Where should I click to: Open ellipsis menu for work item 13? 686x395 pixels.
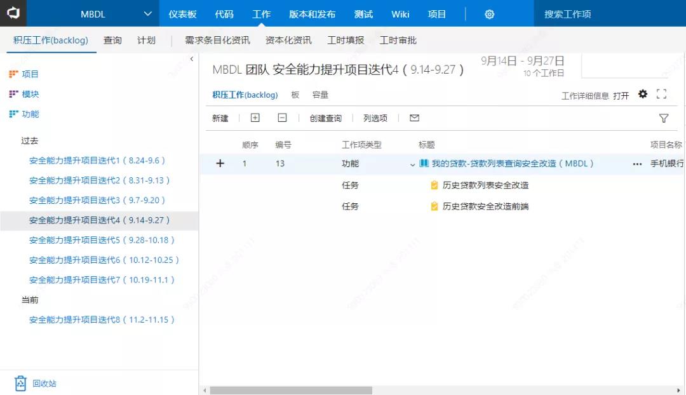point(637,164)
